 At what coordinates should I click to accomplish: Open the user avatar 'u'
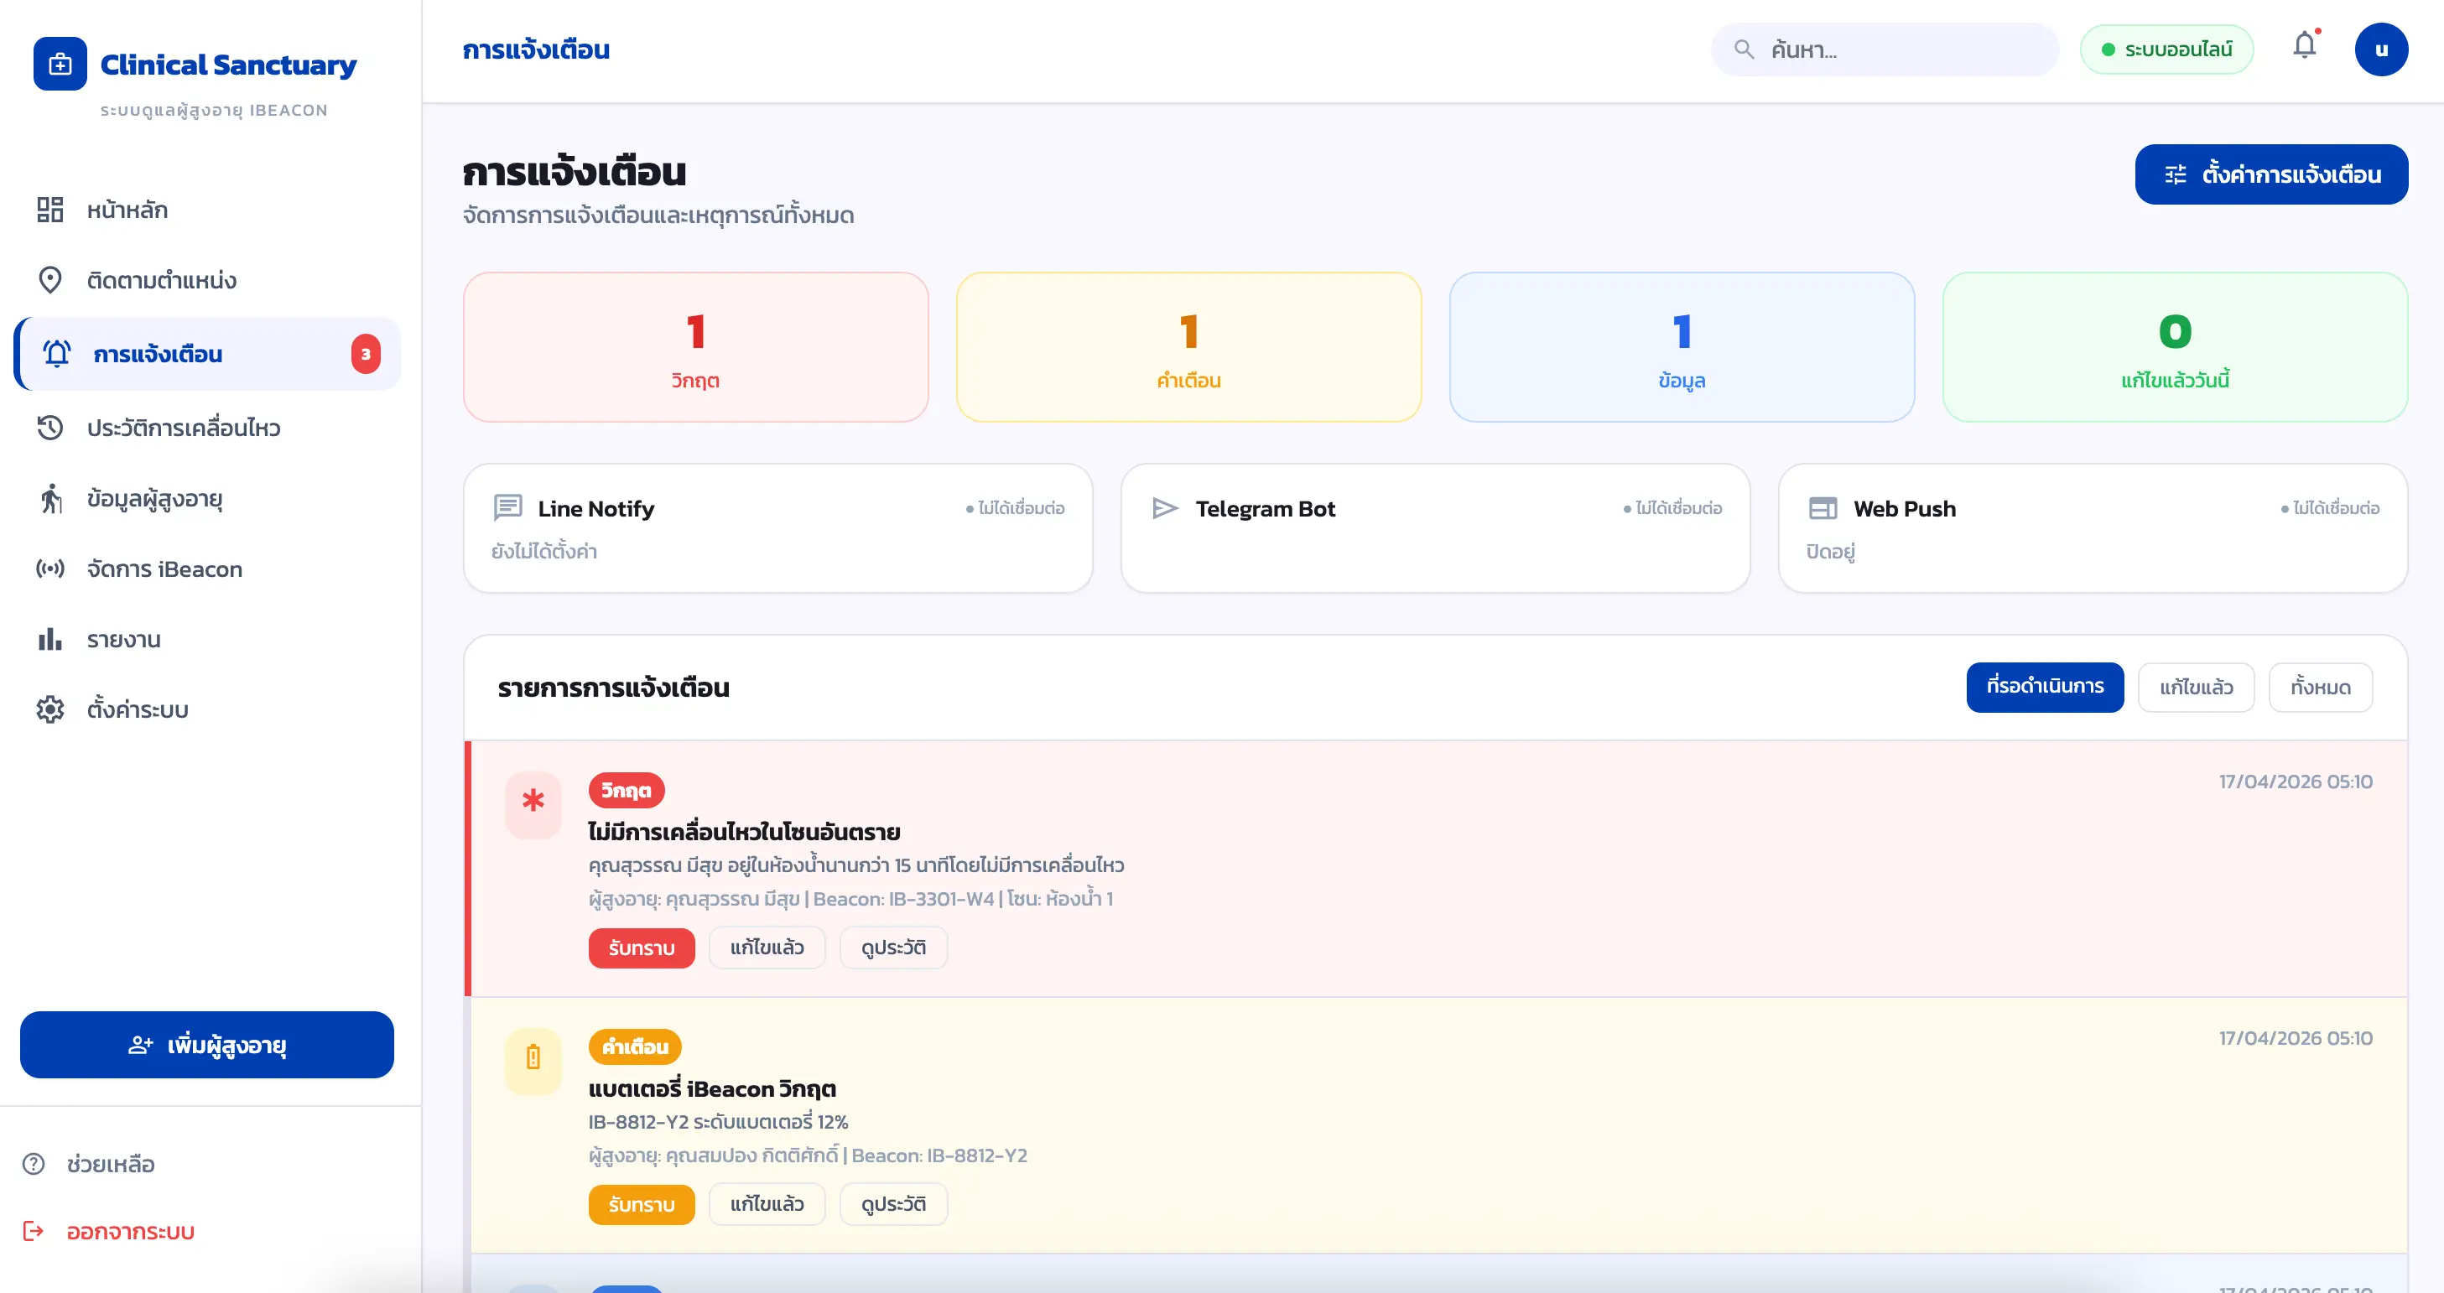2380,49
